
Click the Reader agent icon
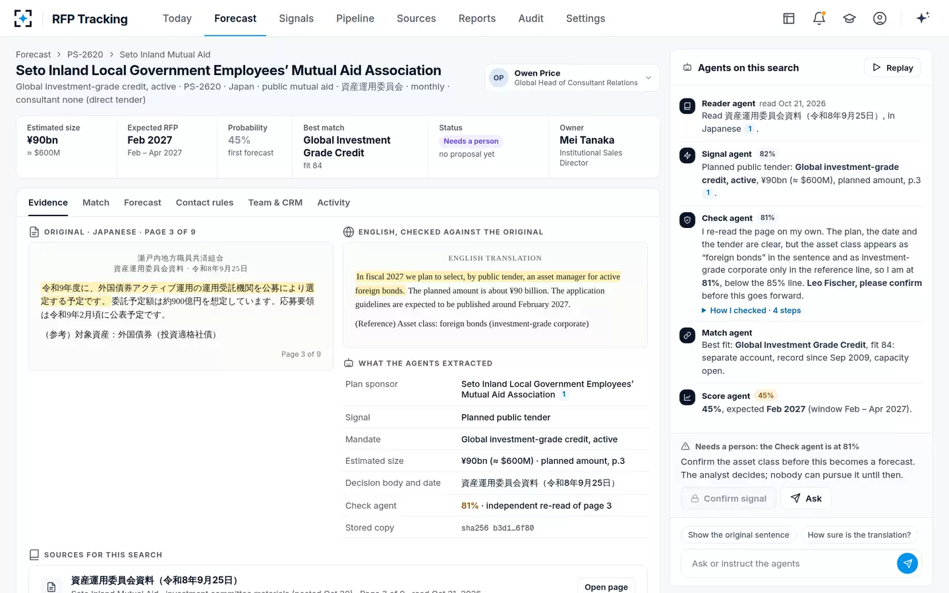[x=687, y=105]
